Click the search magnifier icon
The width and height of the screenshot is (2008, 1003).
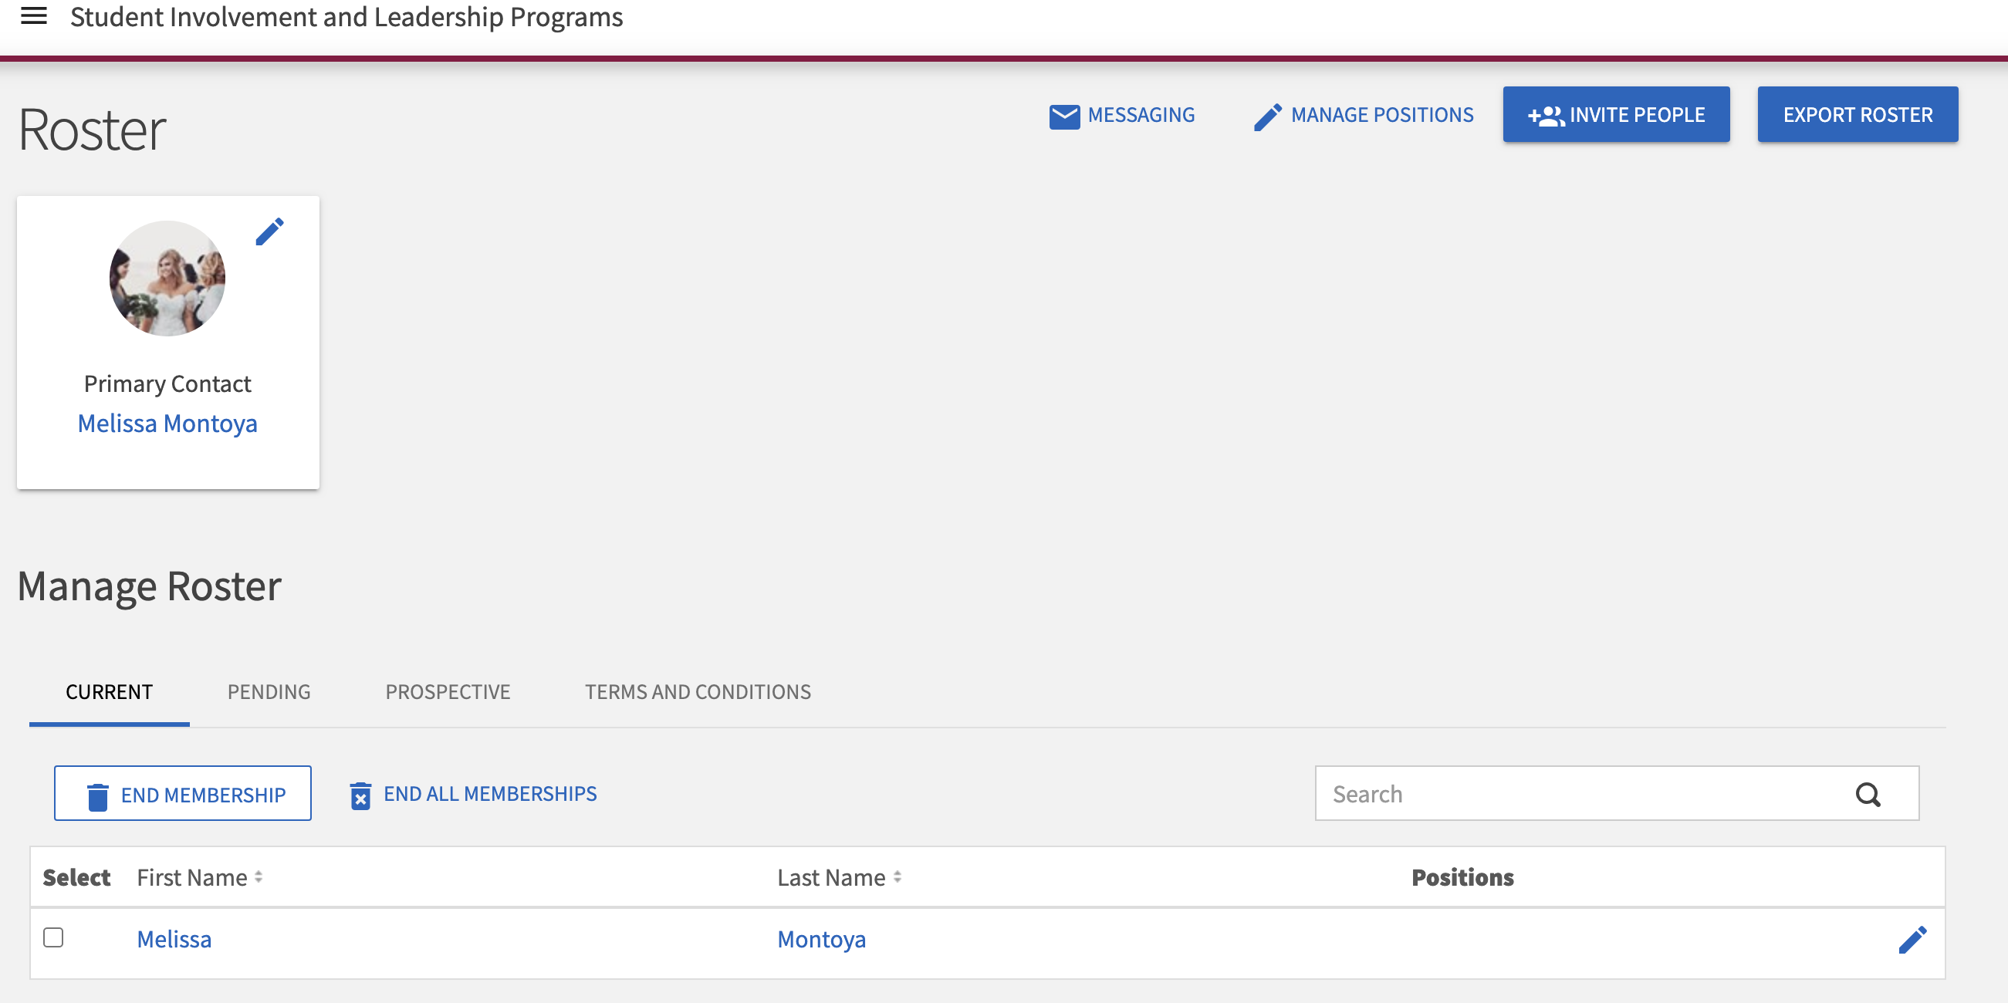1868,794
